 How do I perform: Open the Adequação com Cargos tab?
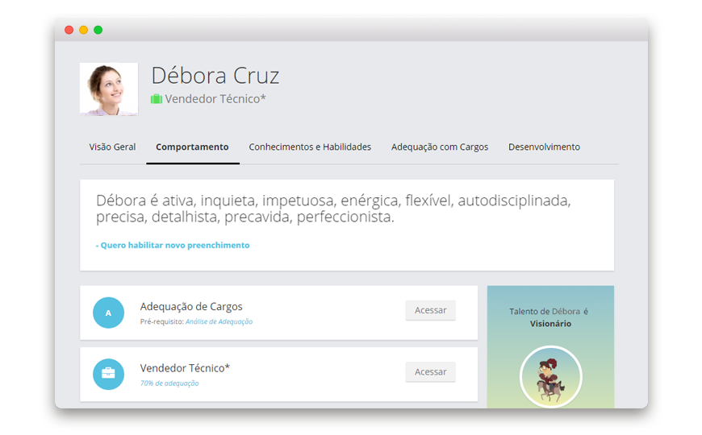tap(440, 147)
